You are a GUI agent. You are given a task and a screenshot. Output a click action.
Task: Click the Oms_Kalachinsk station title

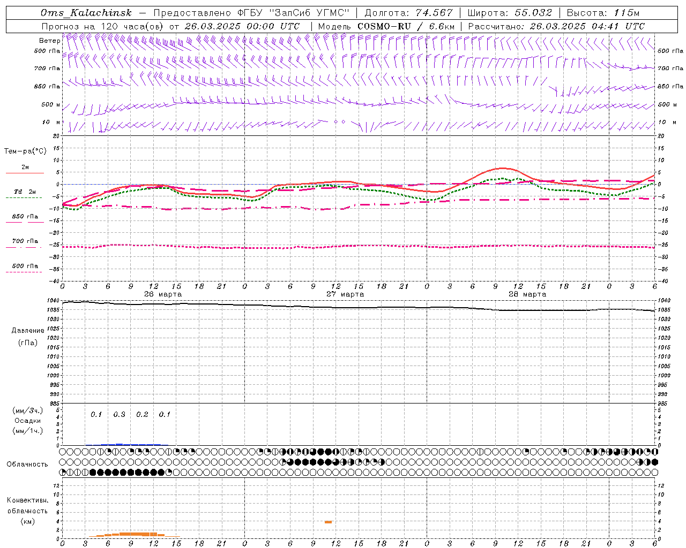(x=86, y=13)
